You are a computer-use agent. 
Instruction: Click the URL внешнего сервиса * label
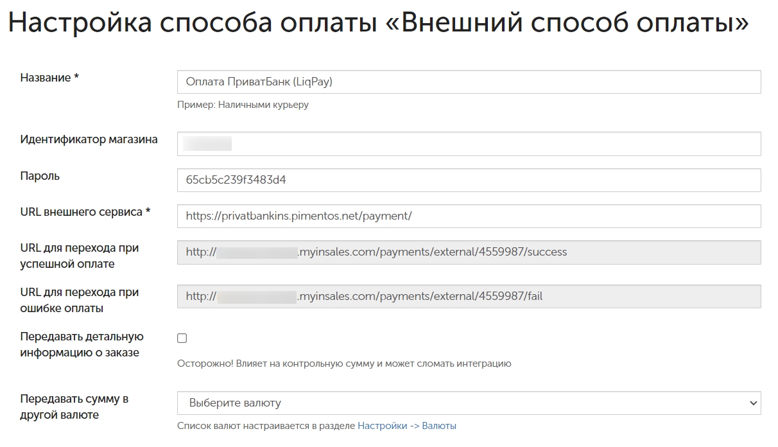pyautogui.click(x=85, y=212)
